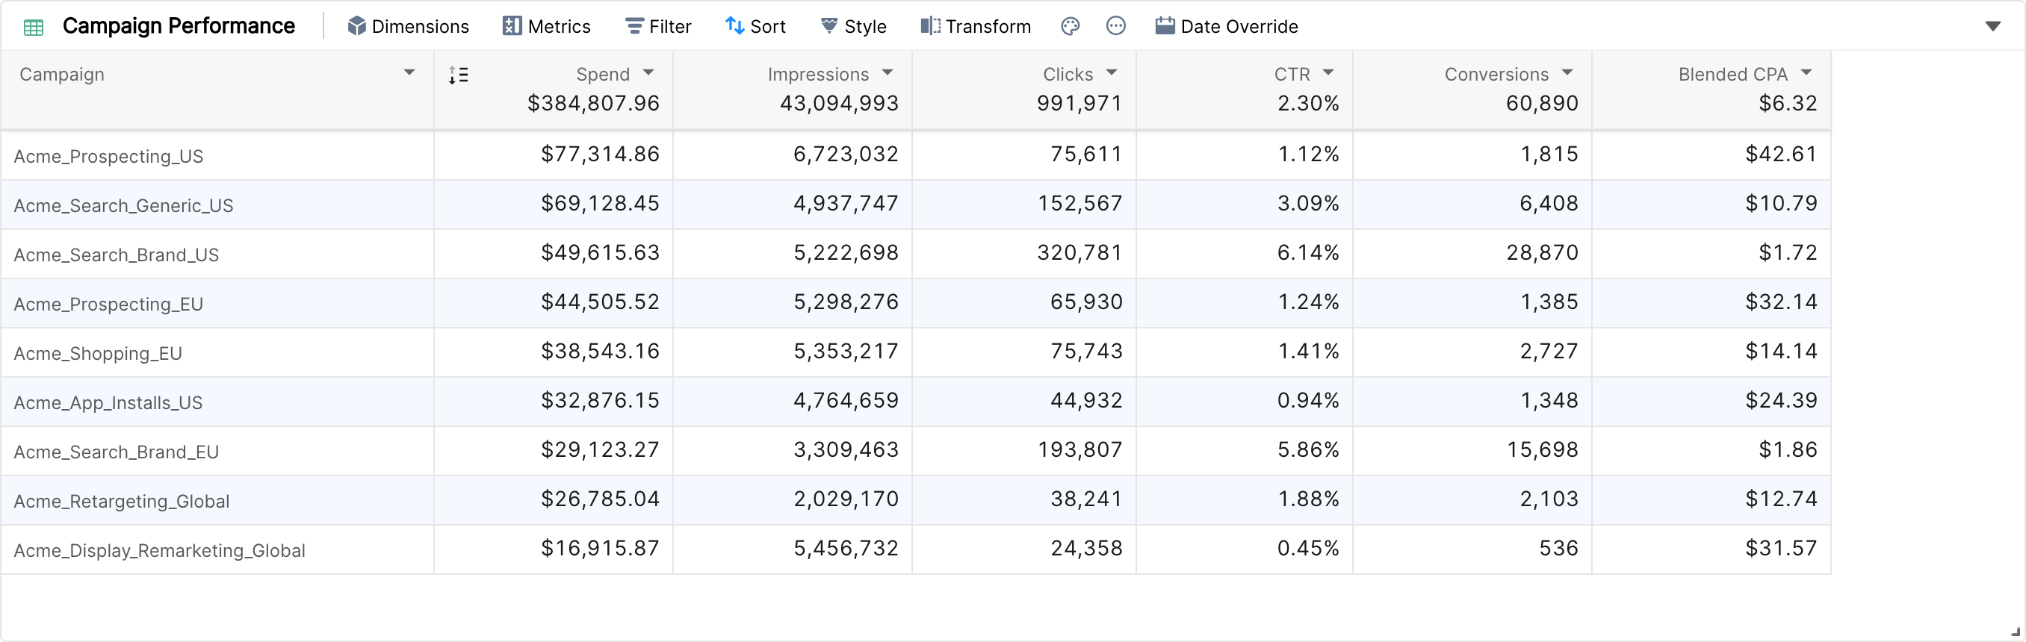Click the resize handle corner icon
Viewport: 2026px width, 642px height.
tap(2015, 631)
